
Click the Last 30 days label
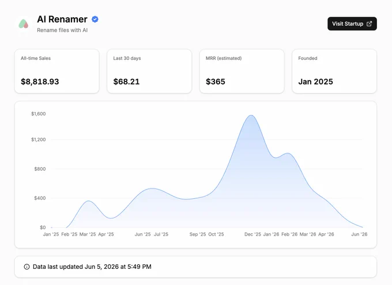(x=127, y=58)
